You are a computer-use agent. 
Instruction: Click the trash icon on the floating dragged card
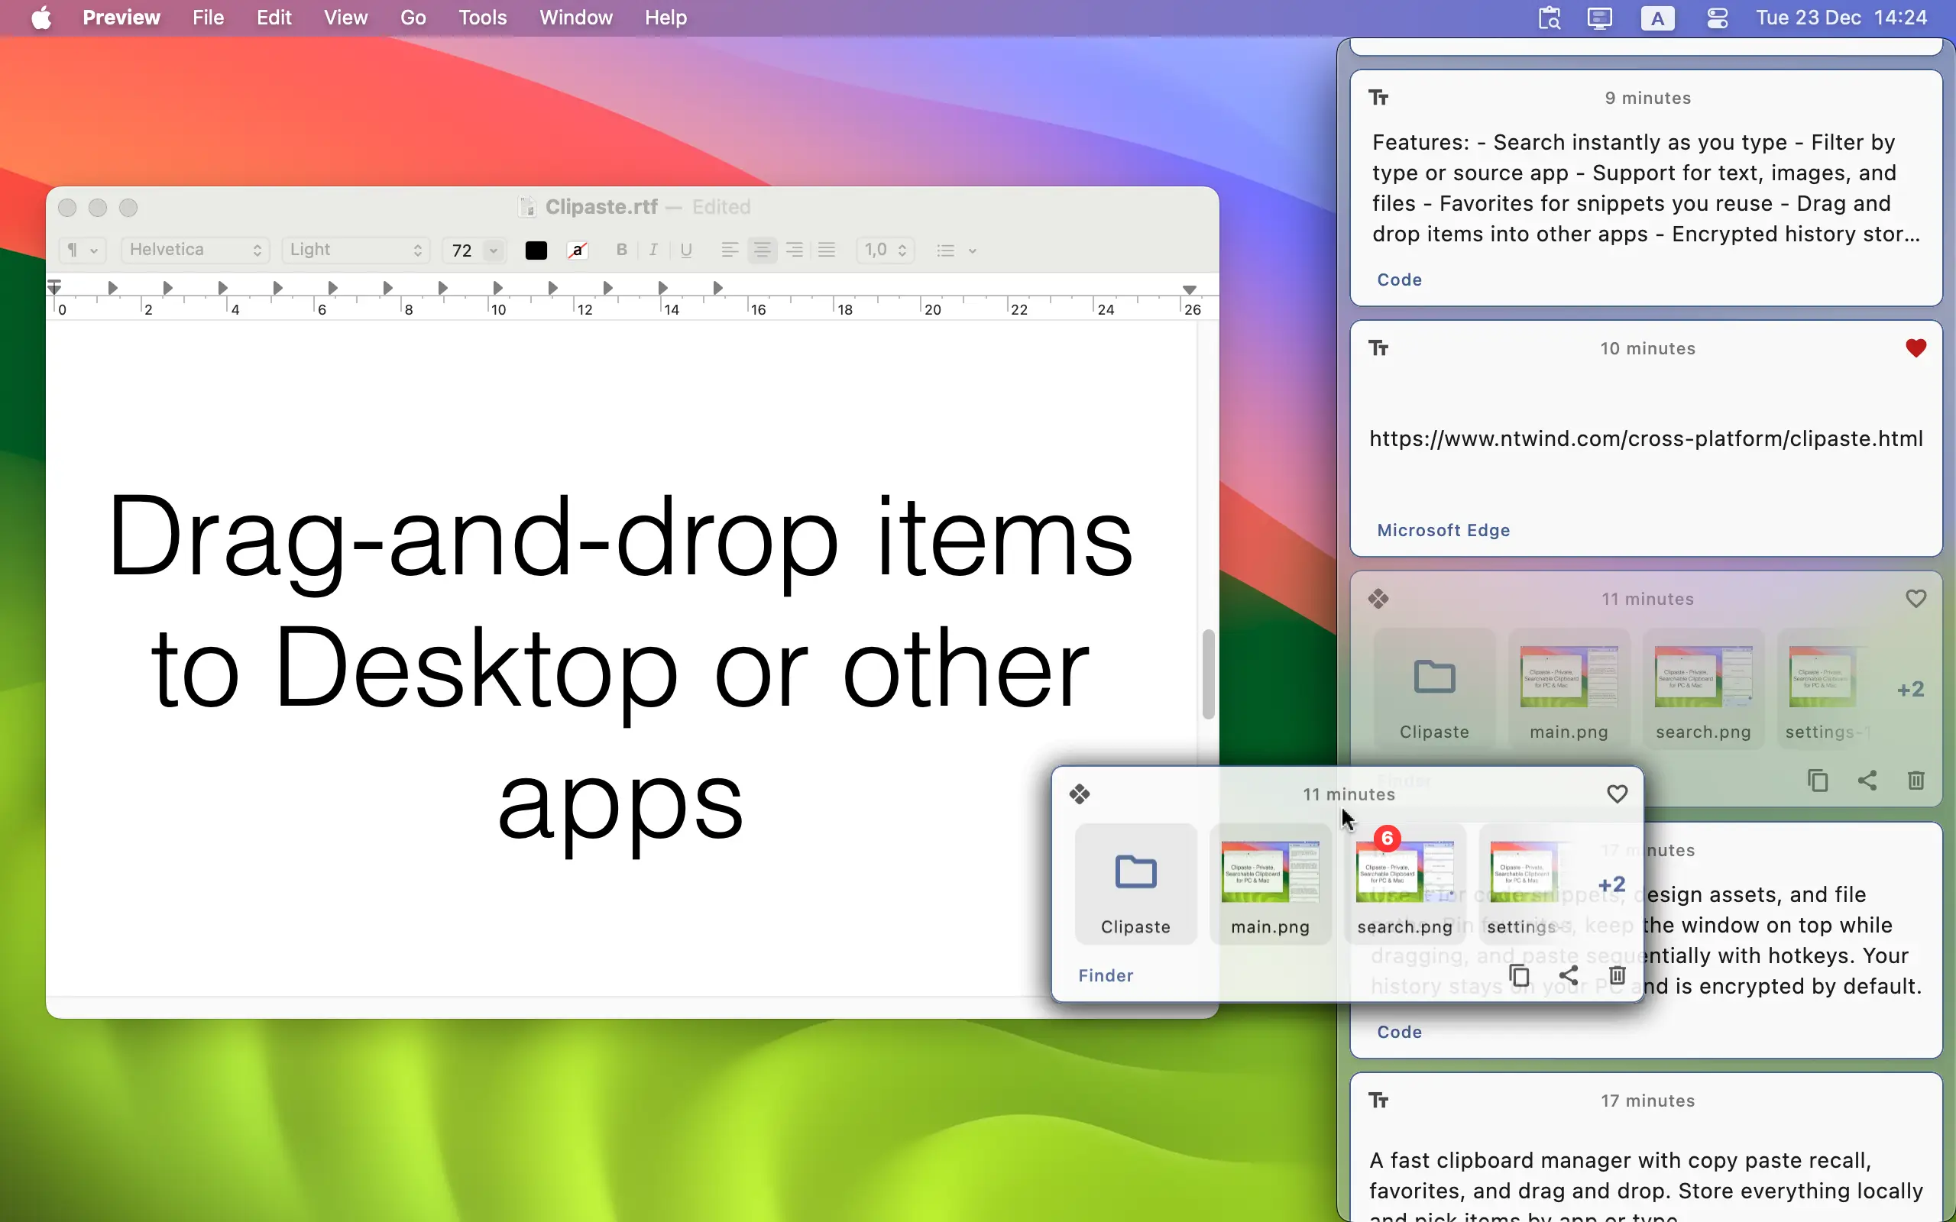tap(1618, 975)
